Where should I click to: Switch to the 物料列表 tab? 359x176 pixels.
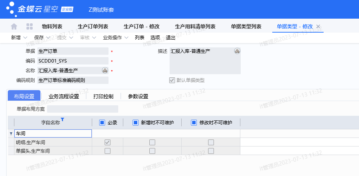pyautogui.click(x=52, y=26)
